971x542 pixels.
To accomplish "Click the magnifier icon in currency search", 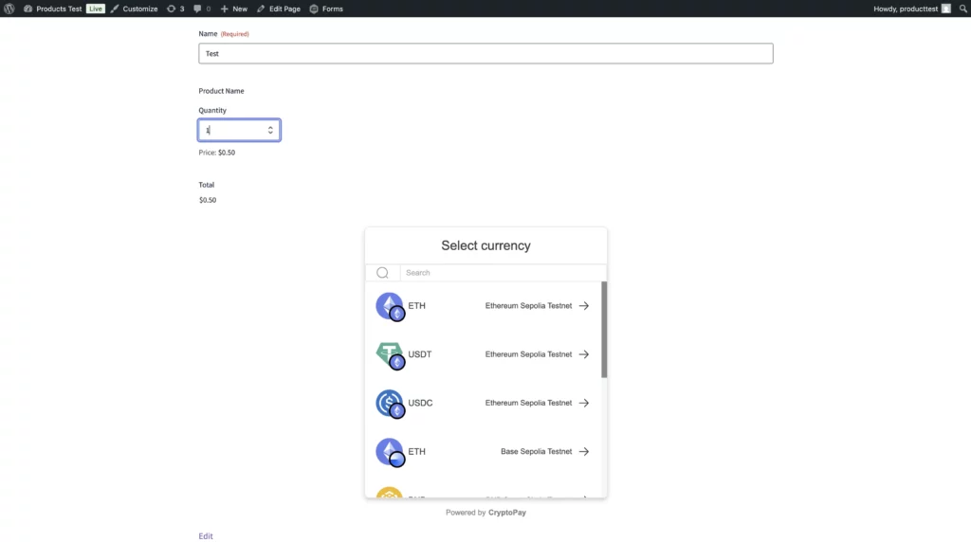I will click(x=382, y=273).
